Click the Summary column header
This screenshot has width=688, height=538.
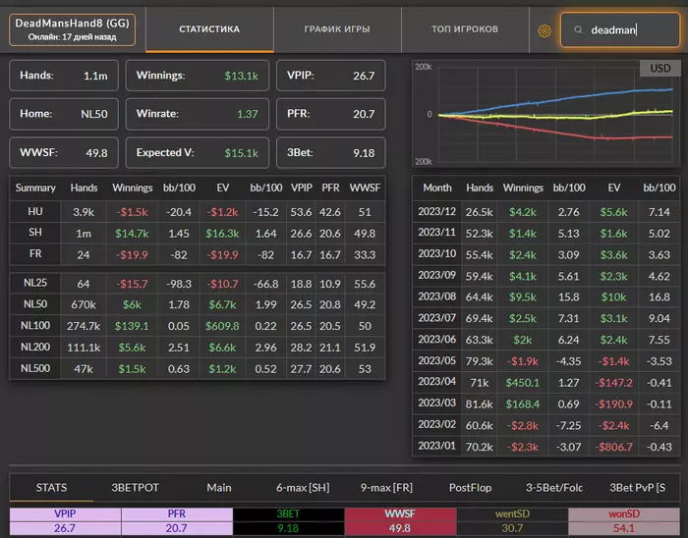pos(35,188)
